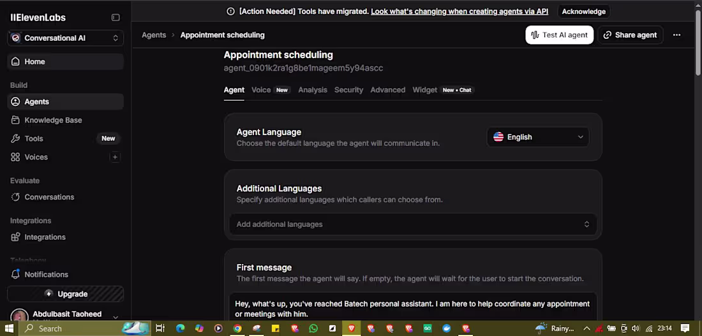The height and width of the screenshot is (336, 702).
Task: Click the volume speaker tray icon
Action: coord(636,328)
